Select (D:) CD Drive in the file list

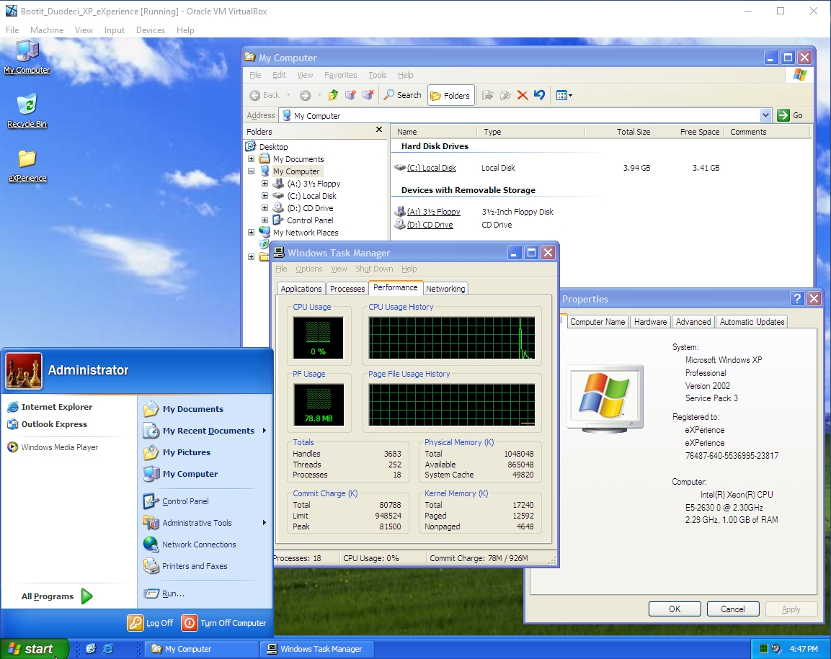(430, 225)
